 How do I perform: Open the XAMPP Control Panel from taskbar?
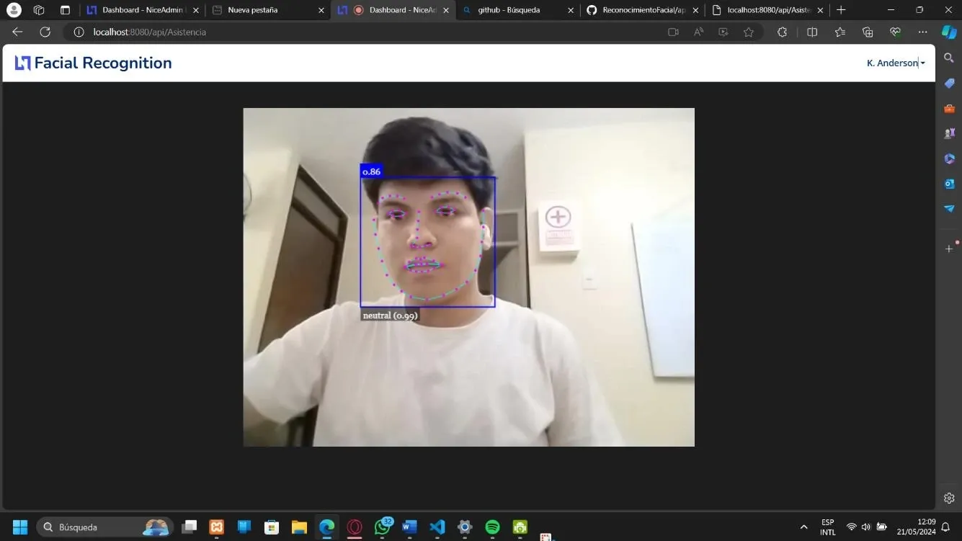click(x=216, y=527)
